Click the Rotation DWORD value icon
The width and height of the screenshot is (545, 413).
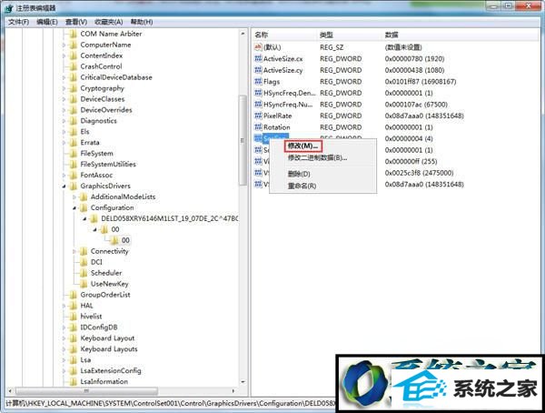coord(258,127)
